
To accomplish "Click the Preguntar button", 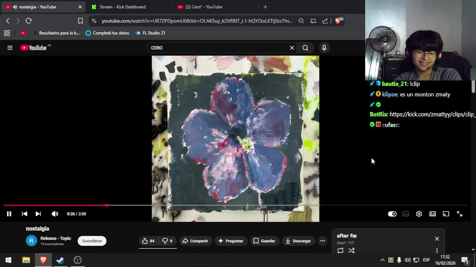I will [231, 241].
